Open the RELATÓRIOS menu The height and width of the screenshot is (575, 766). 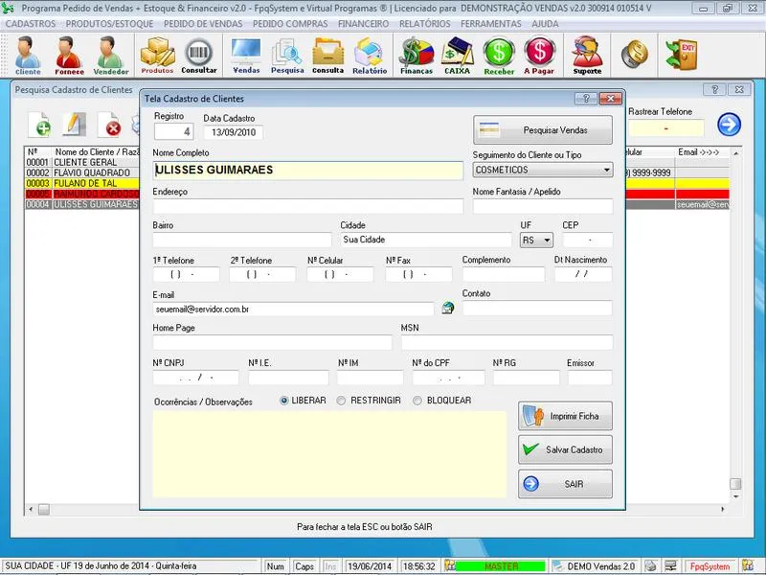[424, 23]
